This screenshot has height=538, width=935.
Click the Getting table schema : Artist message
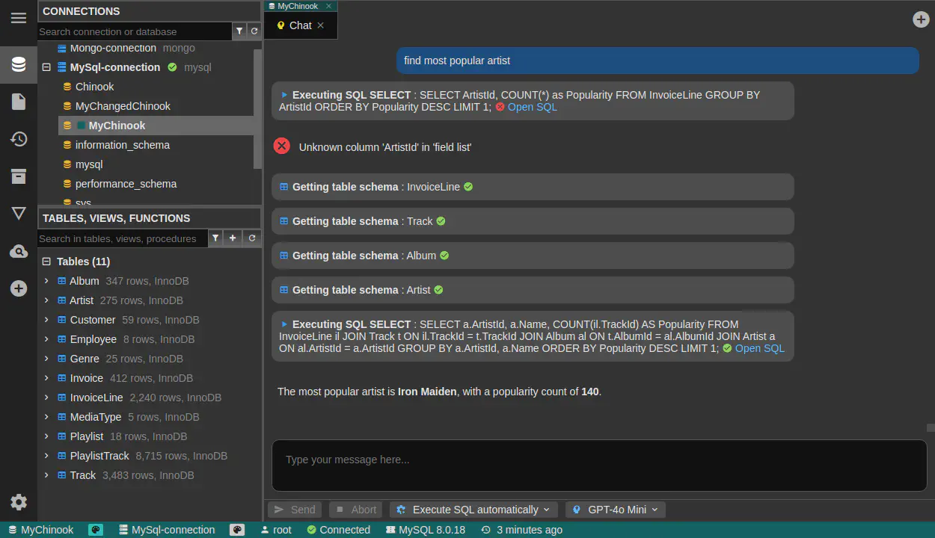coord(533,290)
